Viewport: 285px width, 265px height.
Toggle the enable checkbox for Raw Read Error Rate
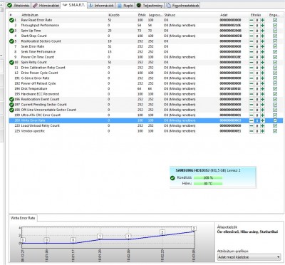tap(275, 20)
